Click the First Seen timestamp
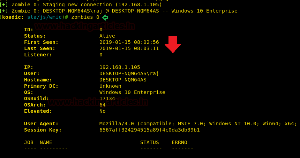 tap(129, 42)
